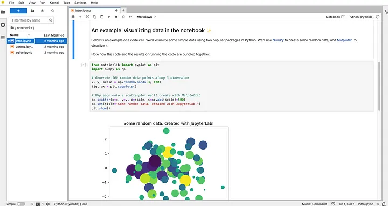Click Mode: Command in status bar
The image size is (388, 206).
pos(315,204)
